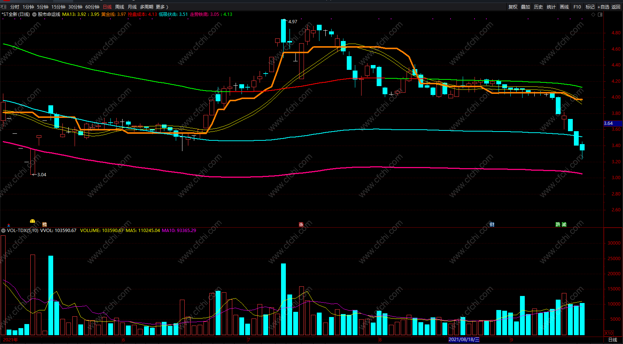Click the 财 financial marker icon
The height and width of the screenshot is (344, 623).
coord(492,225)
